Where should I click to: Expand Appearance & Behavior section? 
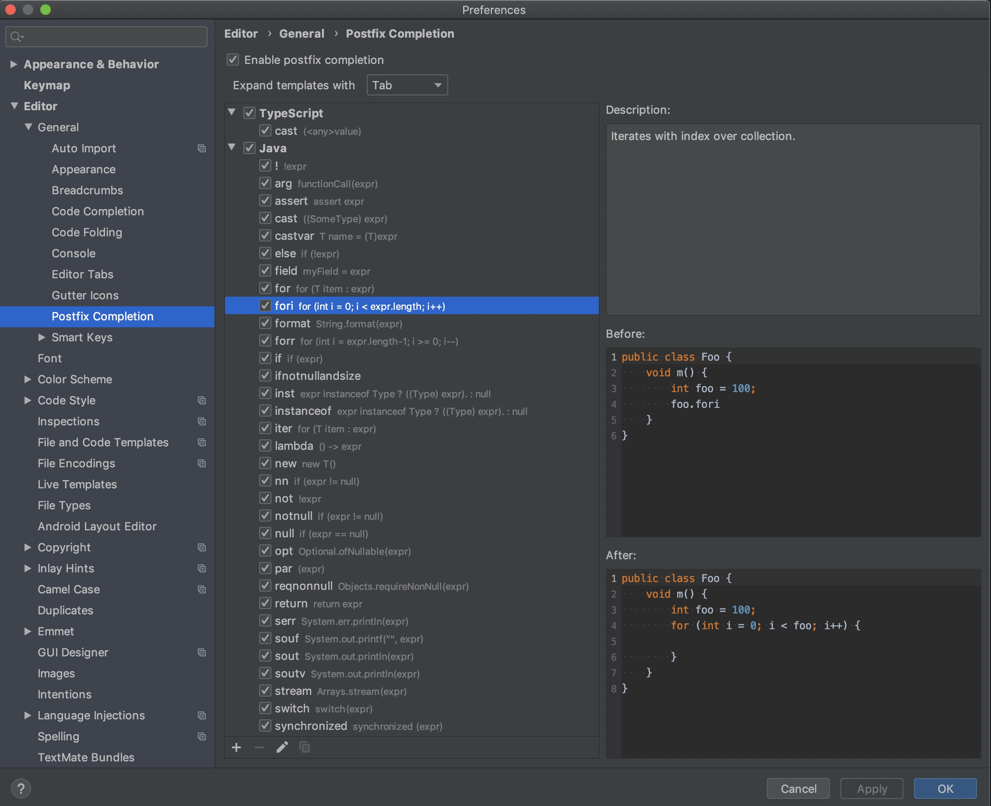point(14,64)
